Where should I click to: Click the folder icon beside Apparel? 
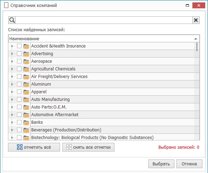pyautogui.click(x=26, y=92)
